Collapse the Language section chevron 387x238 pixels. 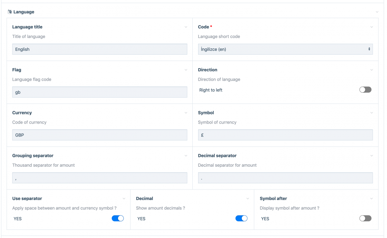[377, 12]
